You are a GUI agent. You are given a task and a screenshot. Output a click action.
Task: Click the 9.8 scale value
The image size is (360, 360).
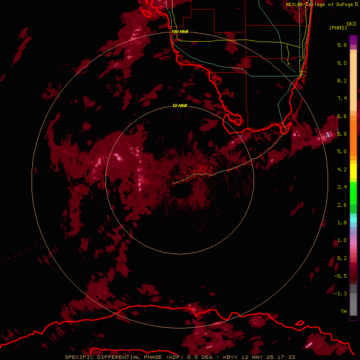pyautogui.click(x=342, y=45)
